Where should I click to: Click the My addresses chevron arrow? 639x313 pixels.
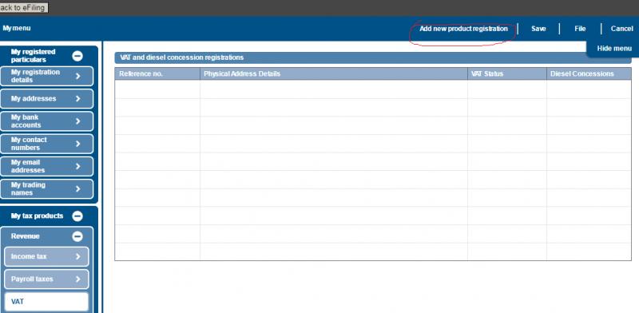click(x=77, y=99)
